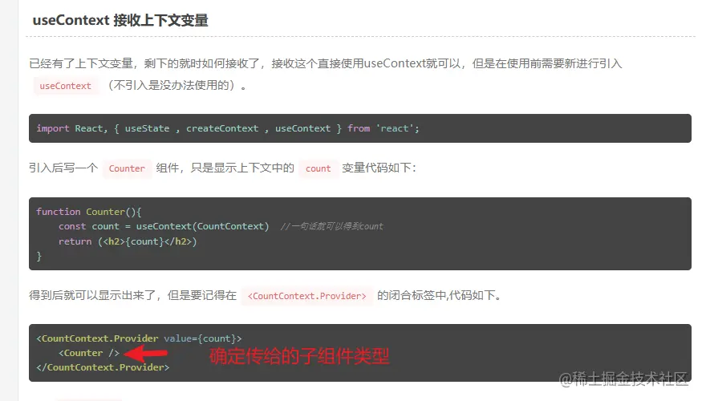Click '<CountContext.Provider value={count}>' opening line
The height and width of the screenshot is (401, 702).
click(140, 338)
